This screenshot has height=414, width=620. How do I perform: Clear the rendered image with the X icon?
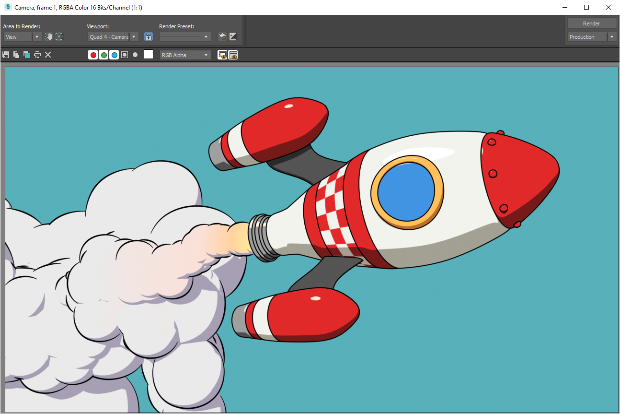[x=48, y=55]
